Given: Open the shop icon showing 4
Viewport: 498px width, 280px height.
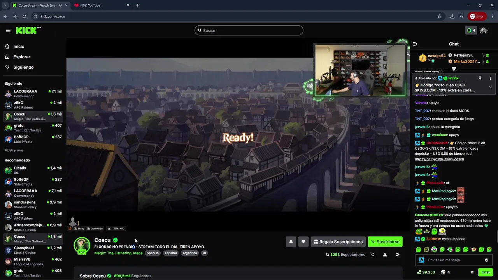Looking at the screenshot, I should pyautogui.click(x=445, y=272).
